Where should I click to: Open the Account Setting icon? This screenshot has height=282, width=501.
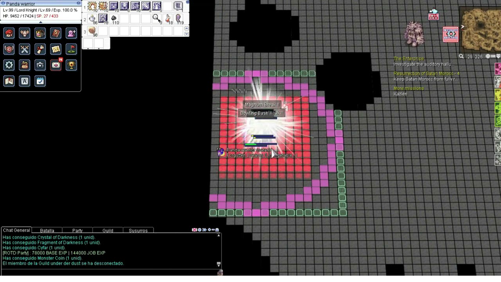tap(451, 34)
